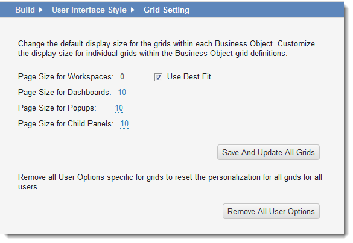Image resolution: width=353 pixels, height=243 pixels.
Task: Click the arrow icon after Build
Action: 41,10
